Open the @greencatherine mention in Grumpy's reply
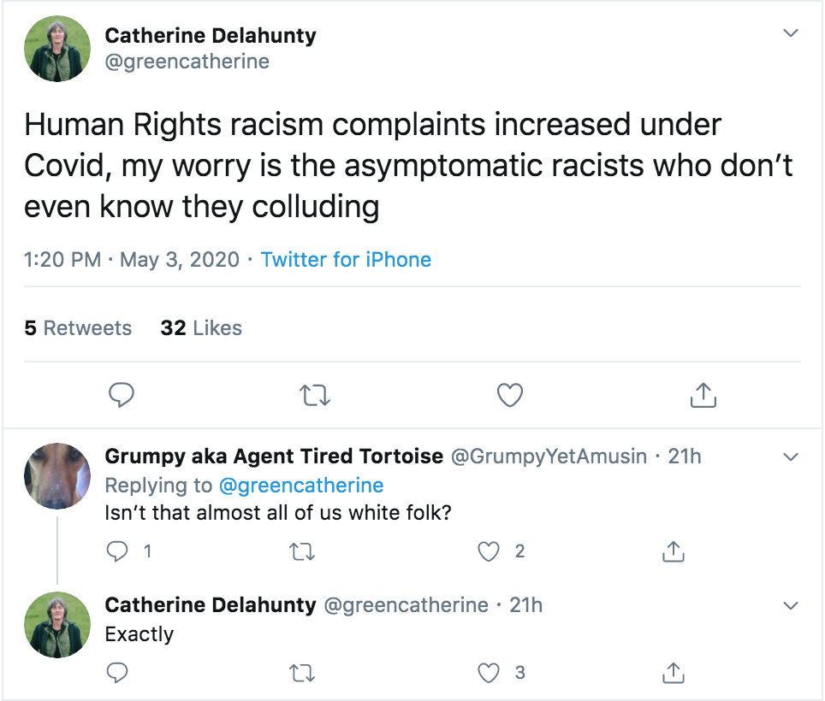Screen dimensions: 825x701 301,486
